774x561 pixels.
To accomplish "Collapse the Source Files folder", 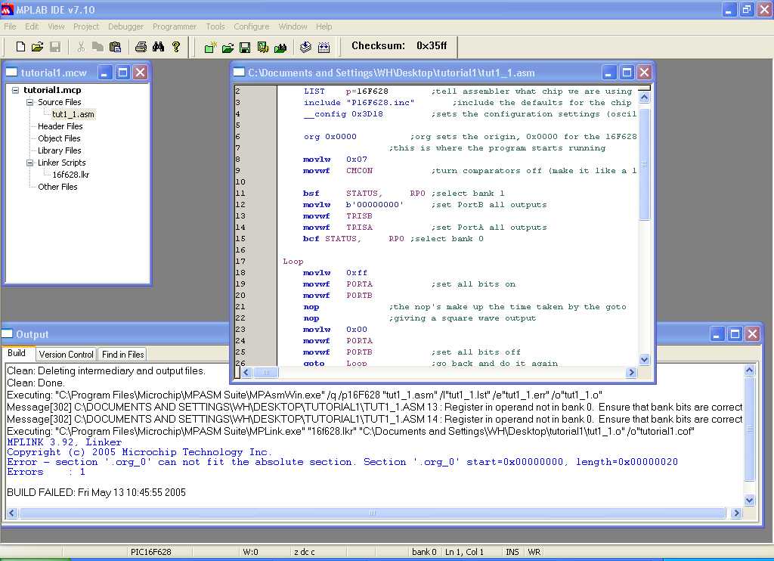I will pos(29,102).
